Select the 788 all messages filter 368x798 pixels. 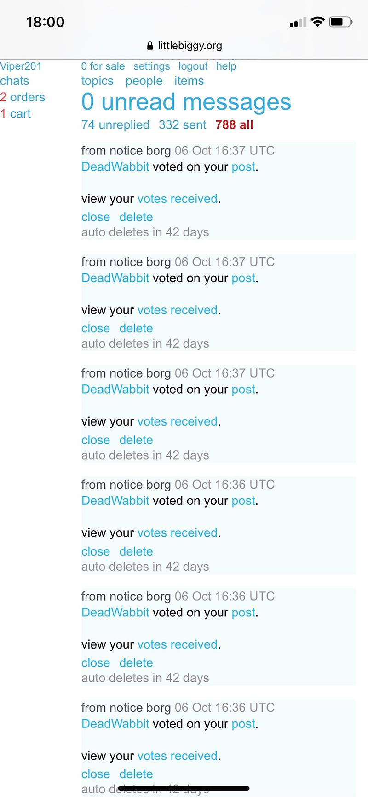234,125
